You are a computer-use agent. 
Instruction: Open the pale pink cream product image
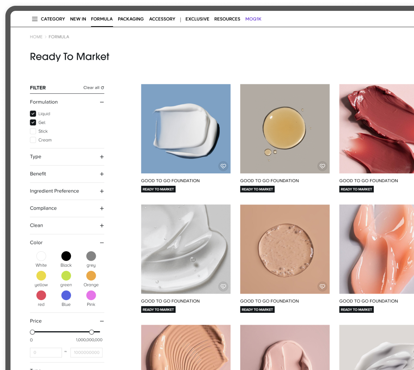(285, 347)
